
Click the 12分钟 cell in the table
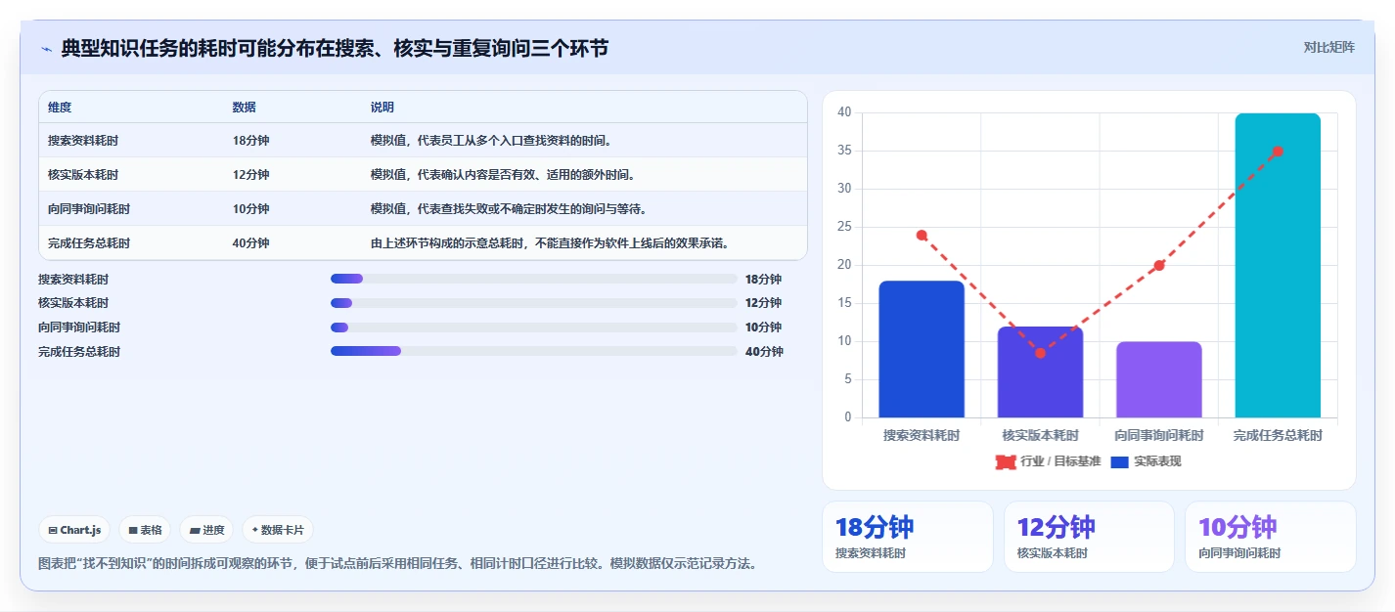[x=251, y=175]
